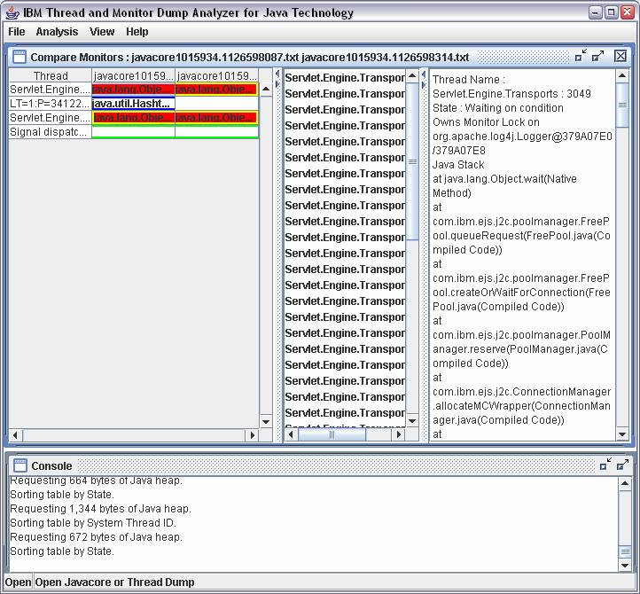640x594 pixels.
Task: Iconify the Console frame
Action: 605,465
